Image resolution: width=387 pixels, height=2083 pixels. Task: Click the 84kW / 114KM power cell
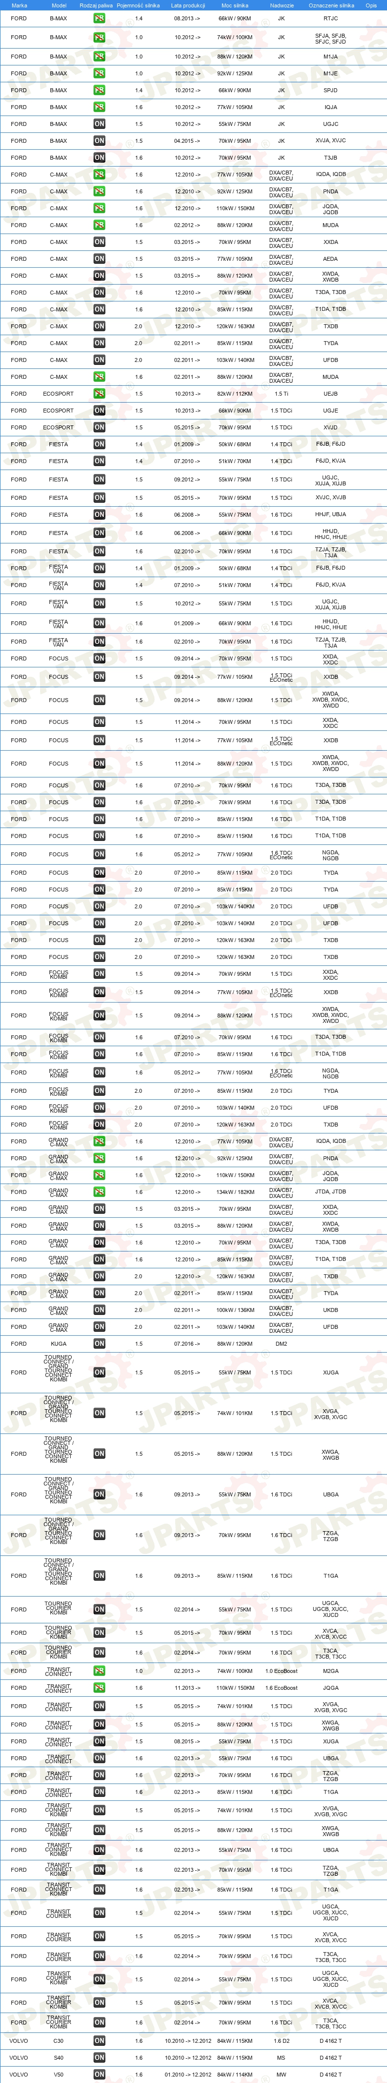pos(235,2075)
